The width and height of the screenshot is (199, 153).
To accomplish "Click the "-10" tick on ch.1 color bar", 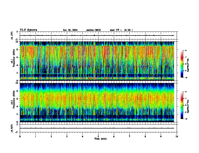I will coord(186,78).
